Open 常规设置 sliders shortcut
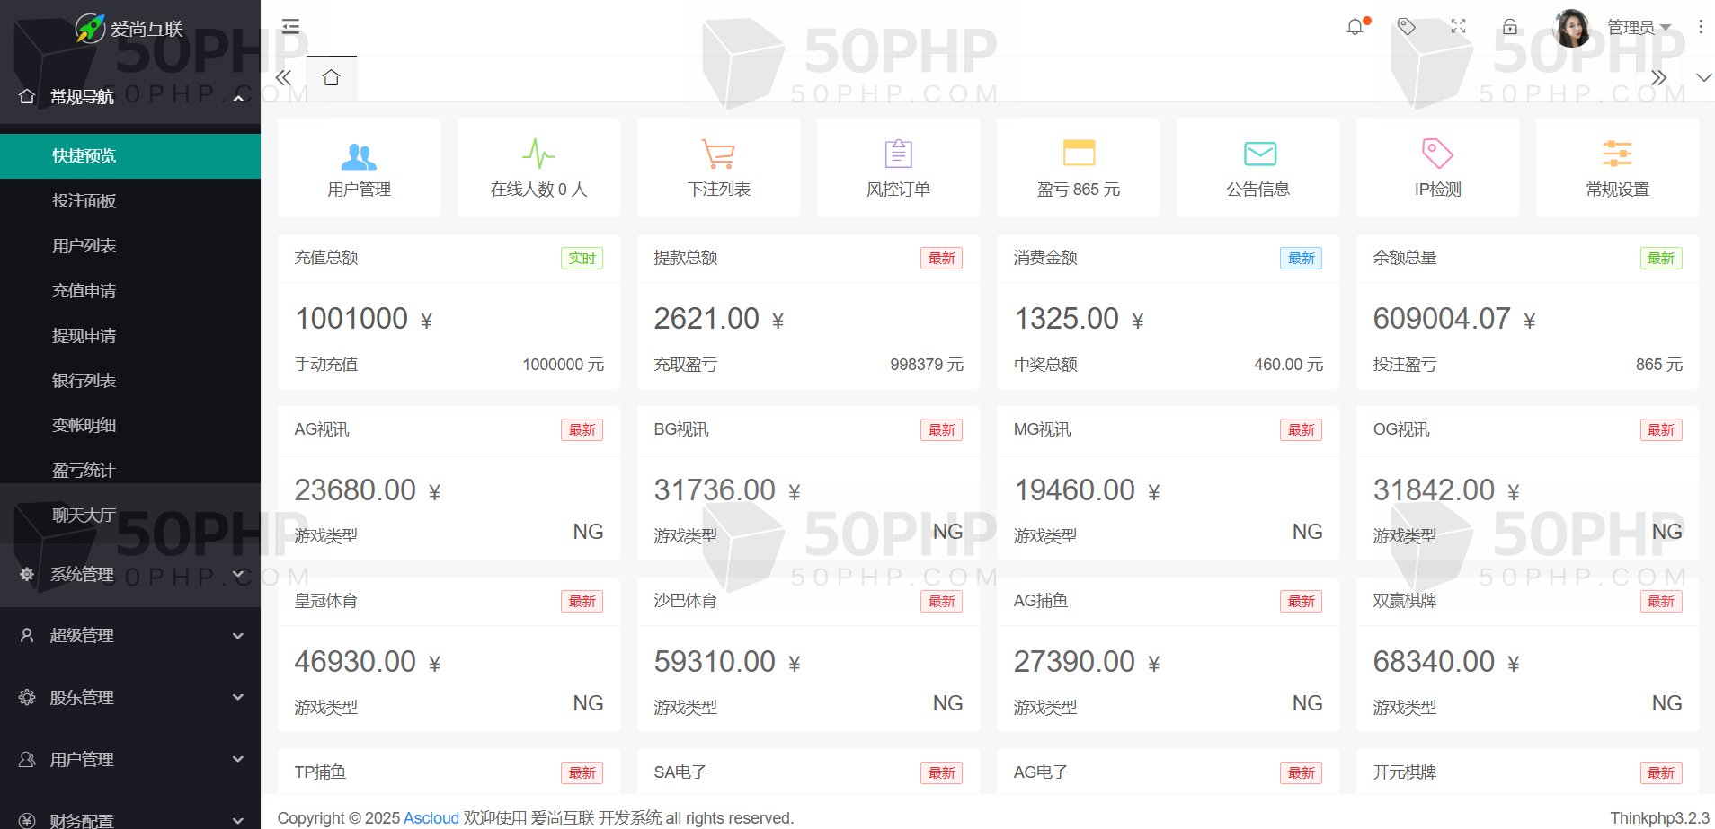 [x=1617, y=167]
